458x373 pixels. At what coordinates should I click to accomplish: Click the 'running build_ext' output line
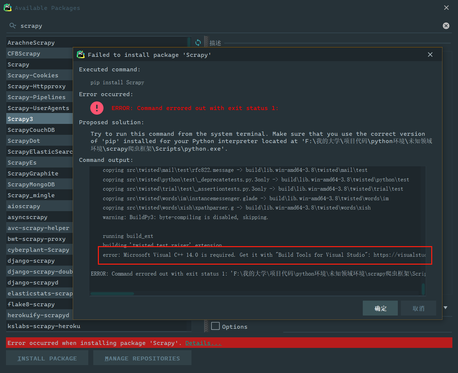pos(128,236)
